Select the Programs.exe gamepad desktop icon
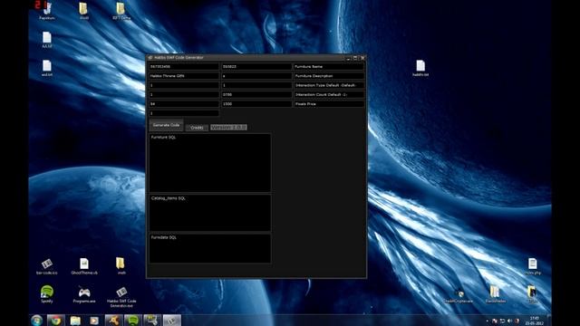 [84, 294]
